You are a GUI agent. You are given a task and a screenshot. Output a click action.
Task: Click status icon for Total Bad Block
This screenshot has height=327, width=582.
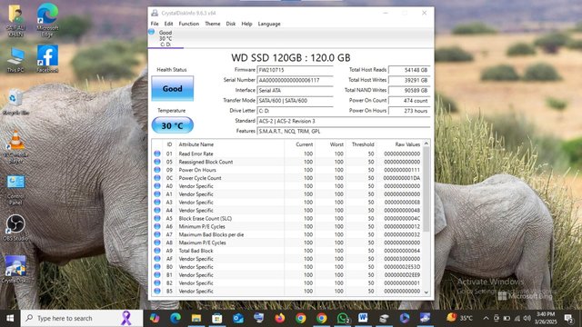(x=157, y=251)
